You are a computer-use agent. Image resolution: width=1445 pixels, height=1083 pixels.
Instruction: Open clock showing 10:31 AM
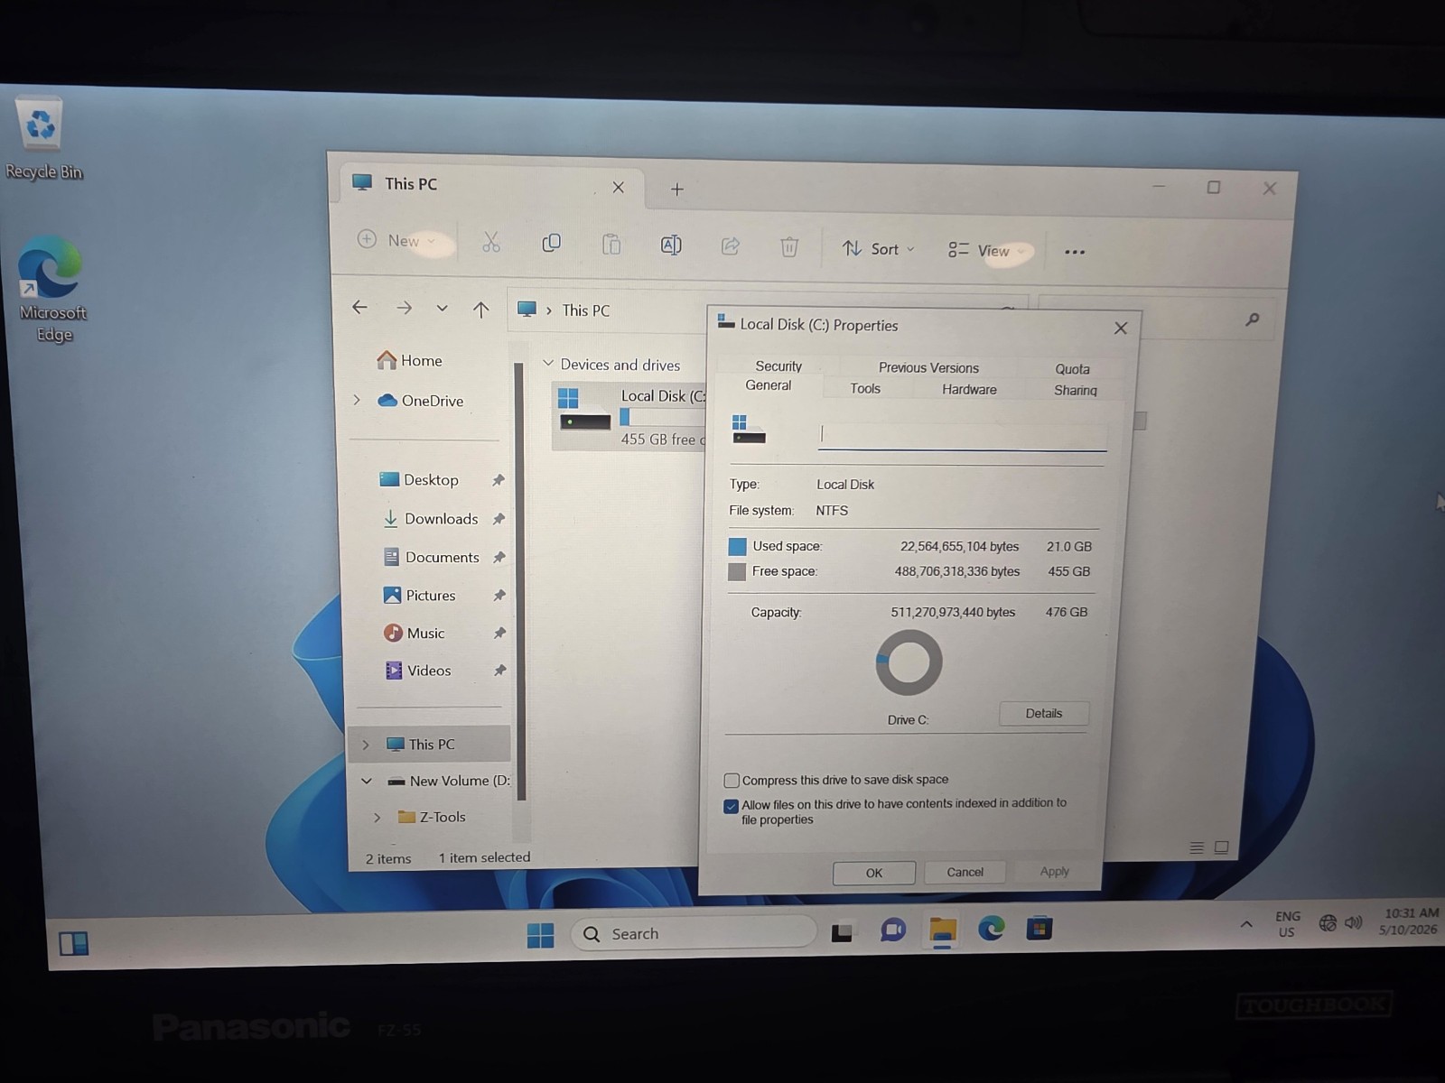[x=1409, y=921]
